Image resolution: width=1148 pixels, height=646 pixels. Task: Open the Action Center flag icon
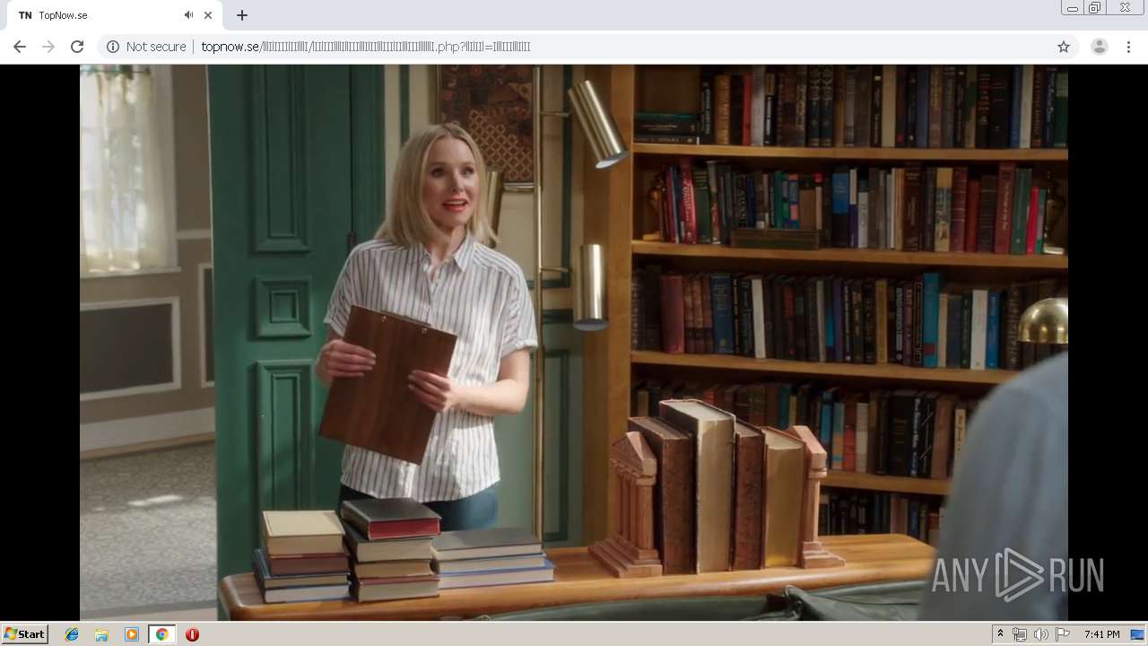coord(1063,634)
